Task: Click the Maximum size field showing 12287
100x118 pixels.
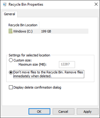Action: 67,65
